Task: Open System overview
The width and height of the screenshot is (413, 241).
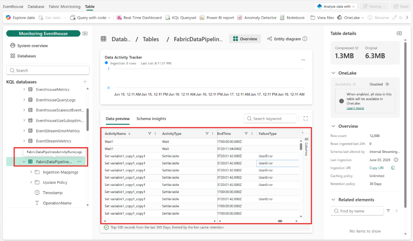Action: (x=29, y=45)
